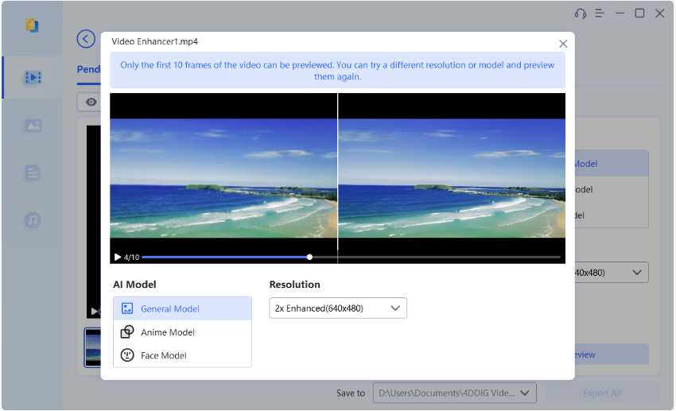
Task: Click the preview progress slider handle
Action: [309, 257]
